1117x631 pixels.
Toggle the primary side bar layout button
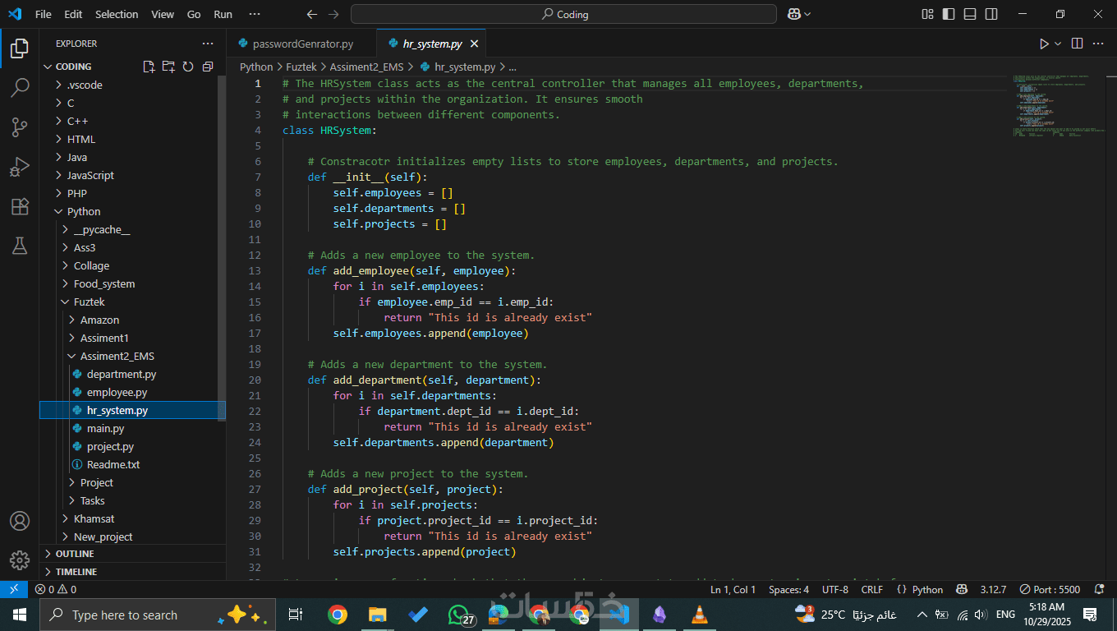pos(949,14)
